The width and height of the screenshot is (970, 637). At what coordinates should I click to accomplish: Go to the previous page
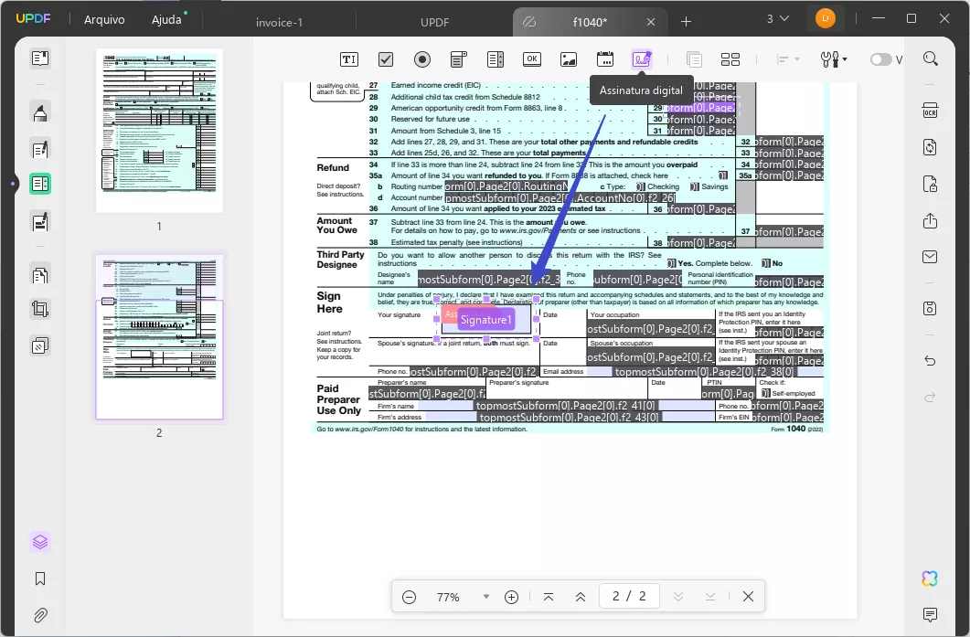click(581, 597)
